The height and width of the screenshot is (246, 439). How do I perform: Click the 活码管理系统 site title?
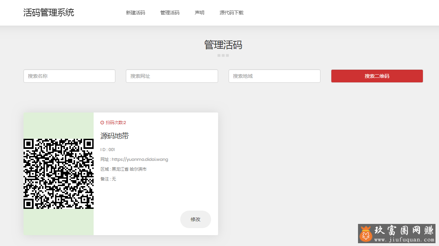click(49, 13)
